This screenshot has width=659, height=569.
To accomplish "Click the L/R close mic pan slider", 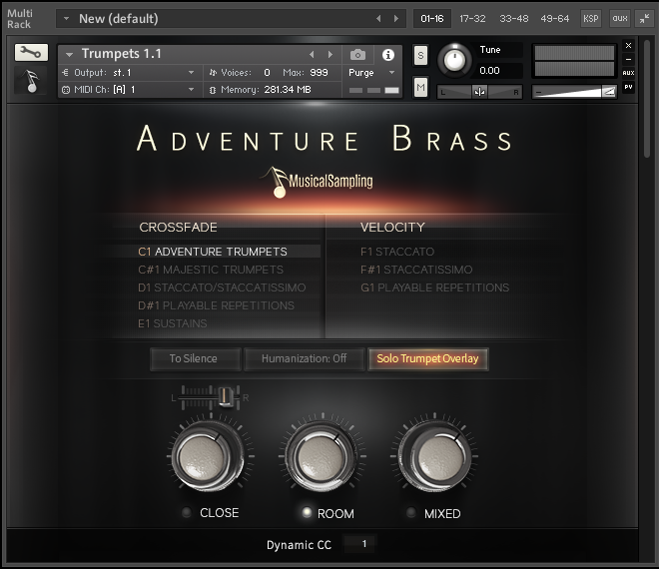I will tap(210, 396).
